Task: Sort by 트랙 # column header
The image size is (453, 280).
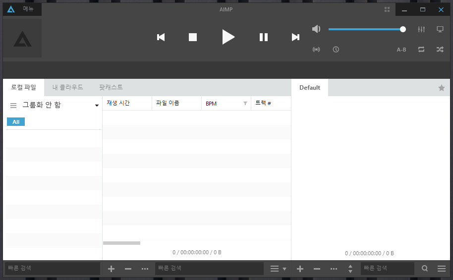Action: [271, 103]
